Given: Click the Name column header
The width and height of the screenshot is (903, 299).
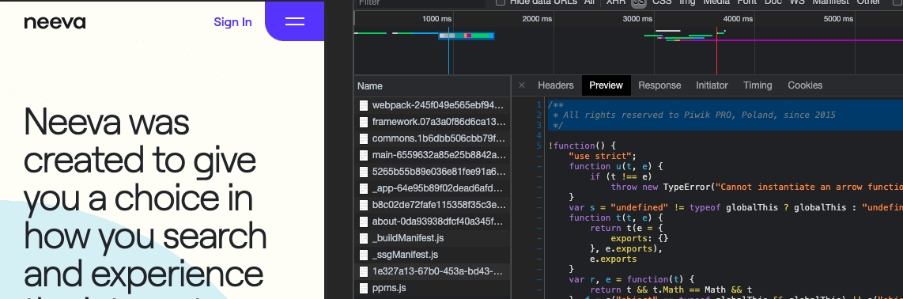Looking at the screenshot, I should pyautogui.click(x=432, y=86).
